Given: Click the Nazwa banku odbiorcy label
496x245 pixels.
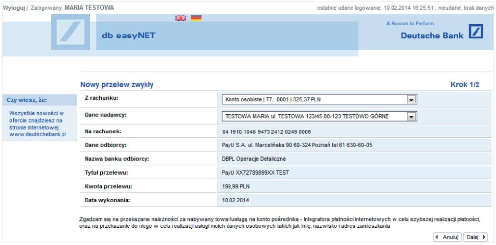Looking at the screenshot, I should (x=117, y=159).
